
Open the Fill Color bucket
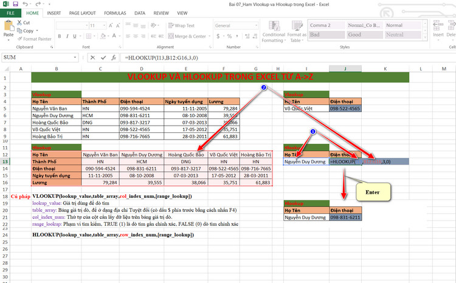[x=103, y=36]
